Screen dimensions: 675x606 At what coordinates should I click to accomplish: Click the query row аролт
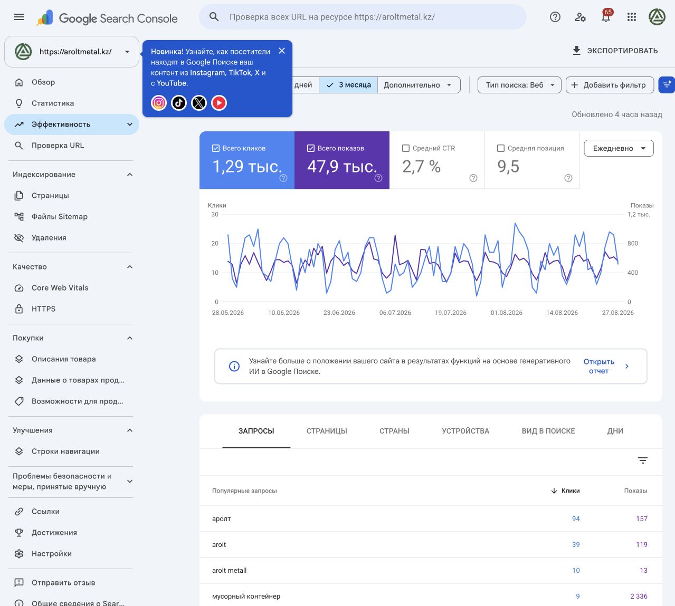coord(431,519)
